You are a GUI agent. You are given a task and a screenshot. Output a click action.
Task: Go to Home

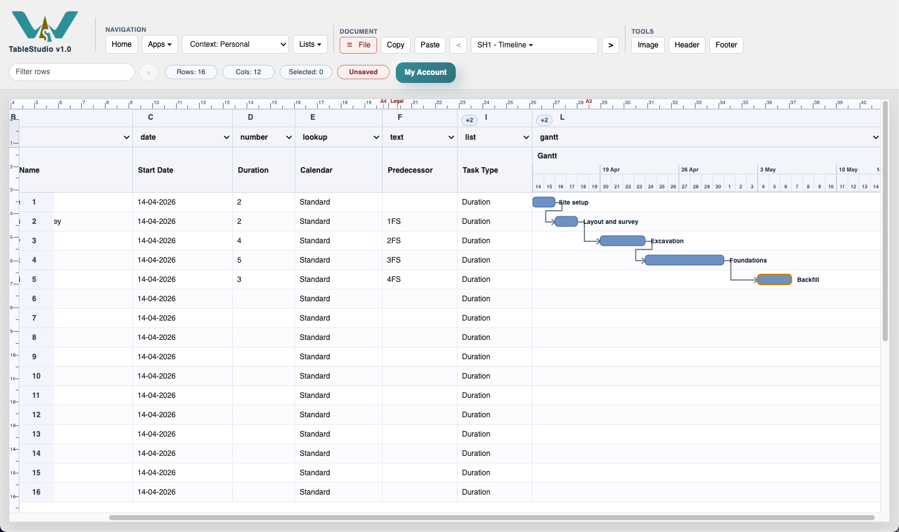(122, 44)
